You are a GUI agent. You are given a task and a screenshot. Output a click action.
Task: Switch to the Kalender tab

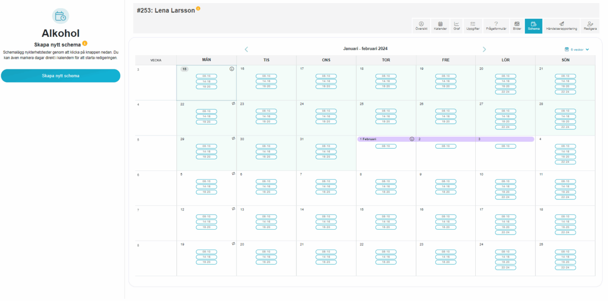point(440,26)
